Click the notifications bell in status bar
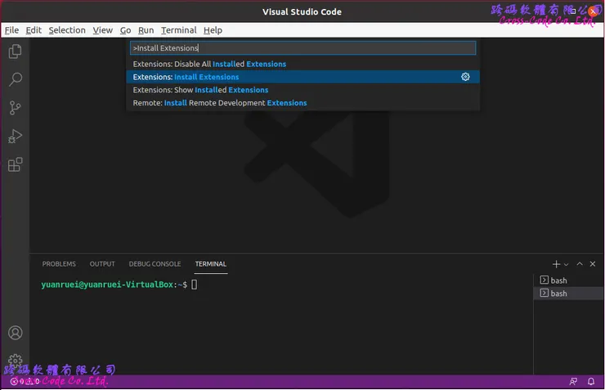Viewport: 605px width, 390px height. [591, 382]
